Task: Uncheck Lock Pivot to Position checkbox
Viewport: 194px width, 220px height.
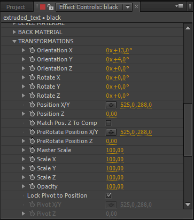Action: (108, 195)
